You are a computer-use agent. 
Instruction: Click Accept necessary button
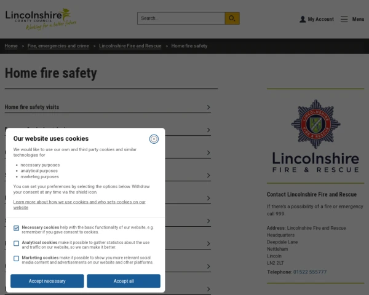tap(47, 281)
